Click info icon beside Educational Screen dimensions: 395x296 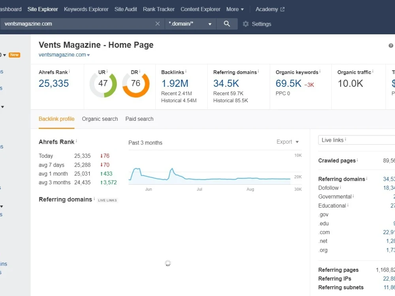pos(348,205)
